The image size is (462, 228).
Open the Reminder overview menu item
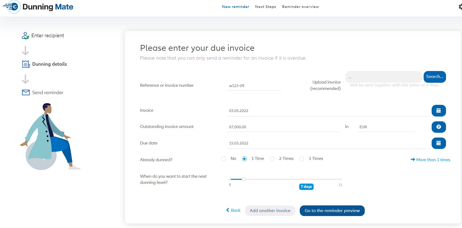tap(300, 7)
